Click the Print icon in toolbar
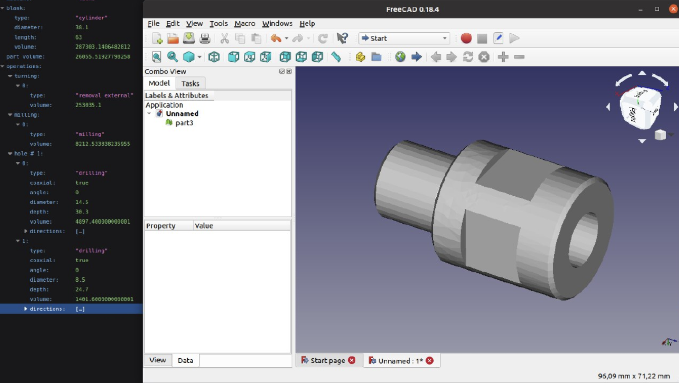The width and height of the screenshot is (679, 383). tap(205, 38)
